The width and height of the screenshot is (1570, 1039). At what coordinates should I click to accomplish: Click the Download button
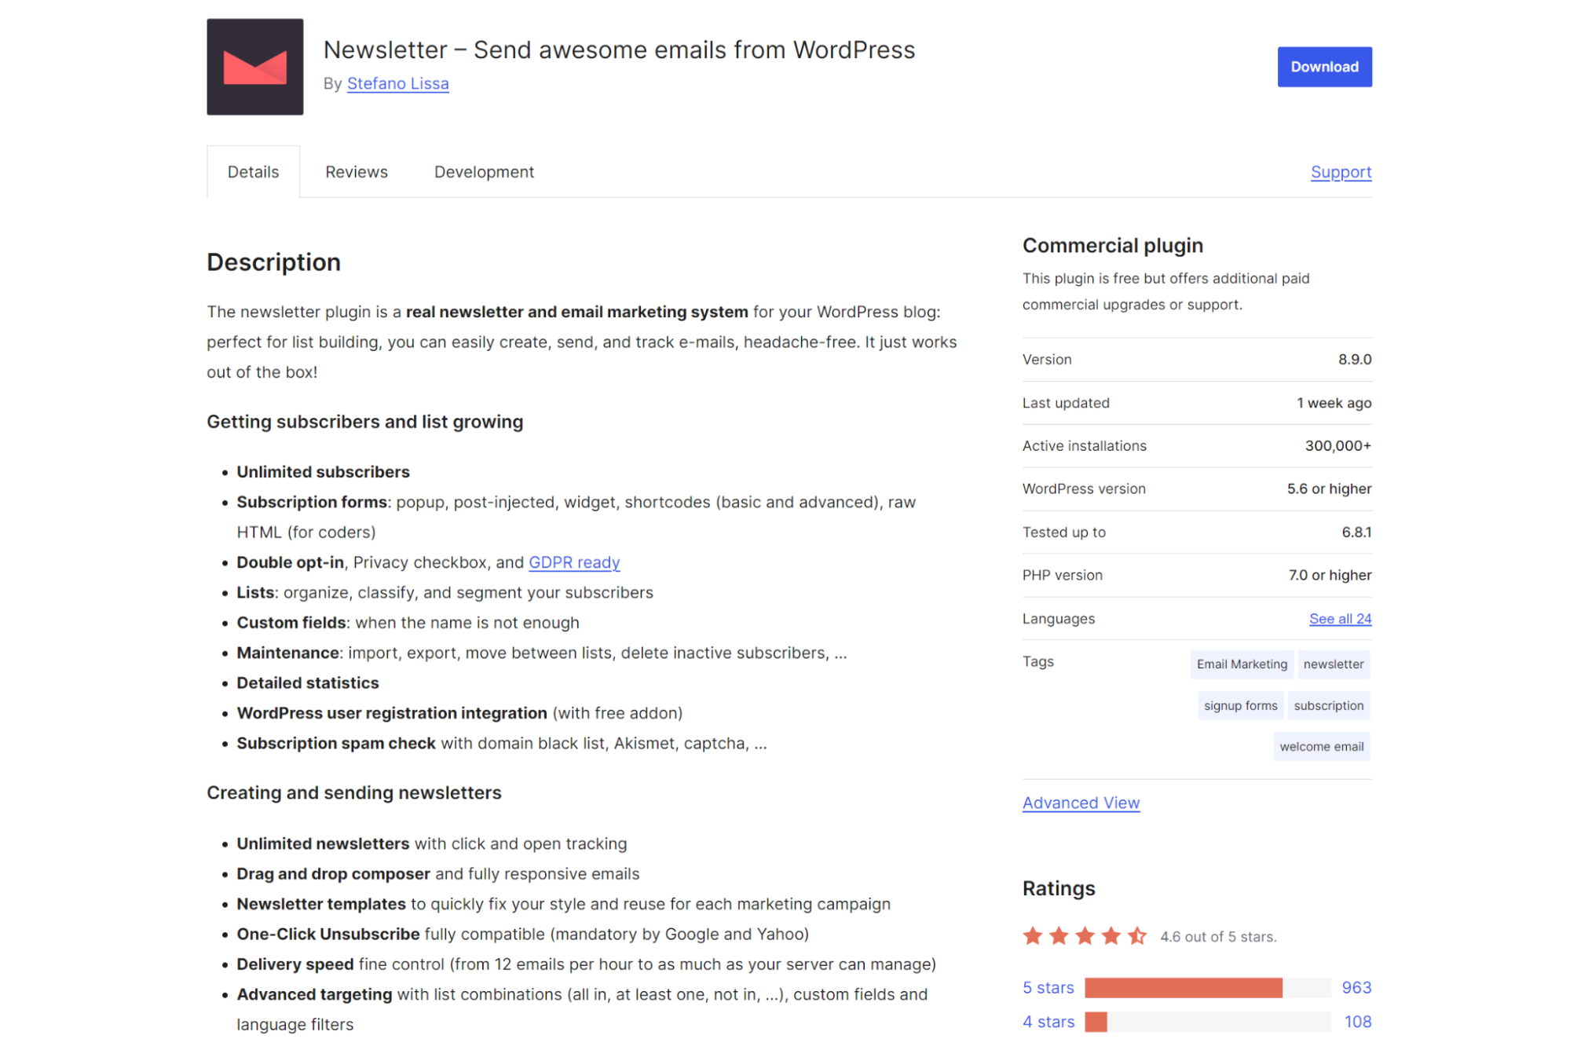[1323, 67]
